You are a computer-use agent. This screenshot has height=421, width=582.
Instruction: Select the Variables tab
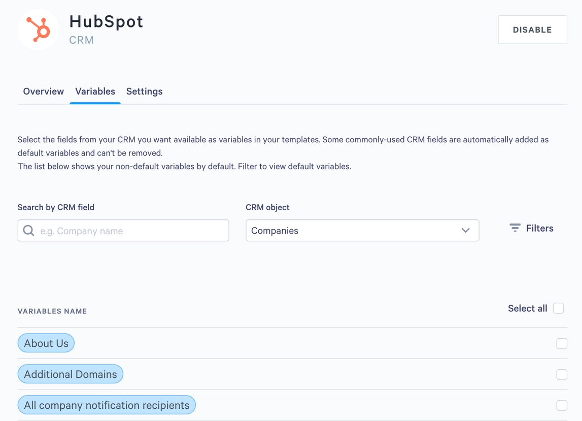pyautogui.click(x=95, y=91)
